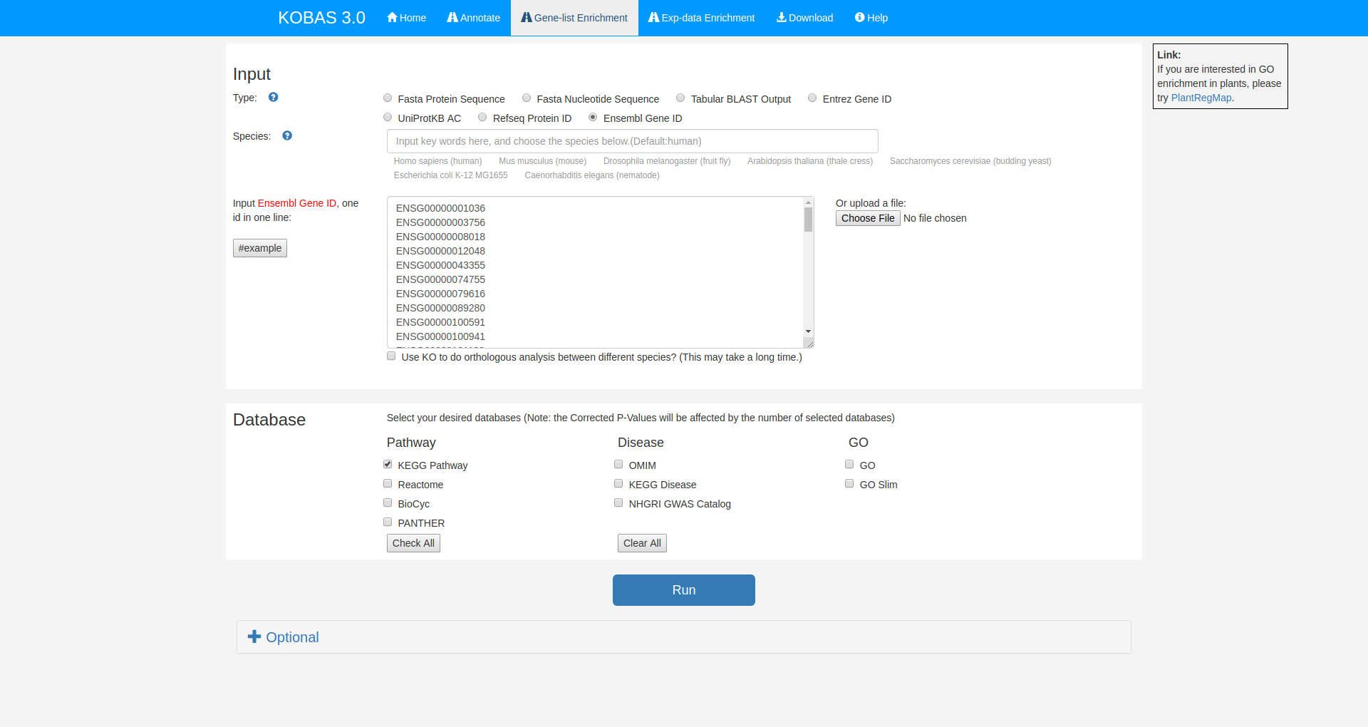
Task: Click the species keyword input field
Action: click(632, 141)
